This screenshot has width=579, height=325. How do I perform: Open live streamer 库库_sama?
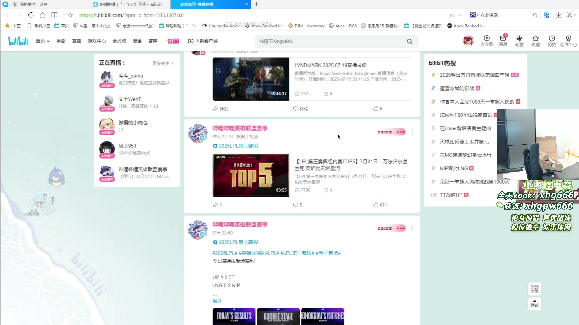[137, 79]
